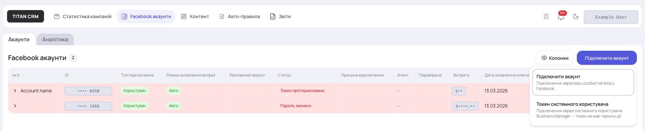
Task: Click the document icon beside Авто-правила
Action: pyautogui.click(x=222, y=16)
